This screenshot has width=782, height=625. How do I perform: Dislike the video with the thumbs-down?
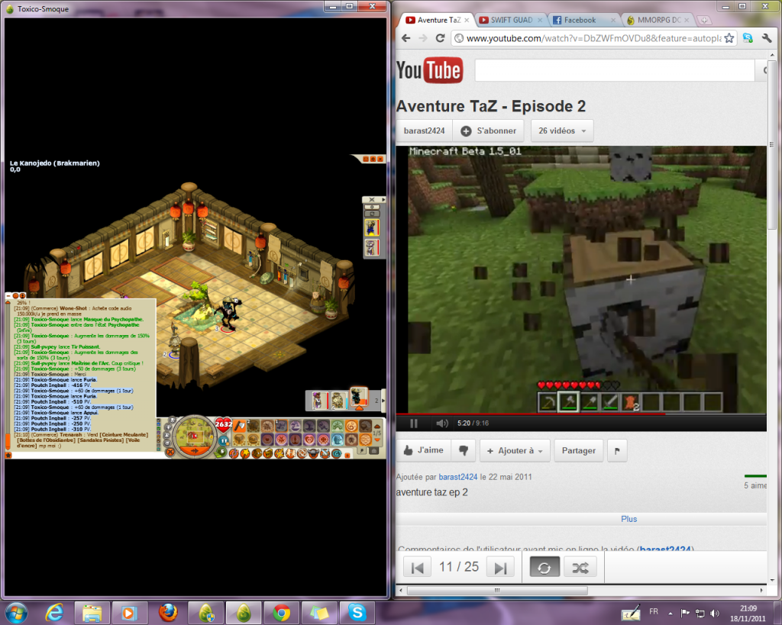(464, 450)
